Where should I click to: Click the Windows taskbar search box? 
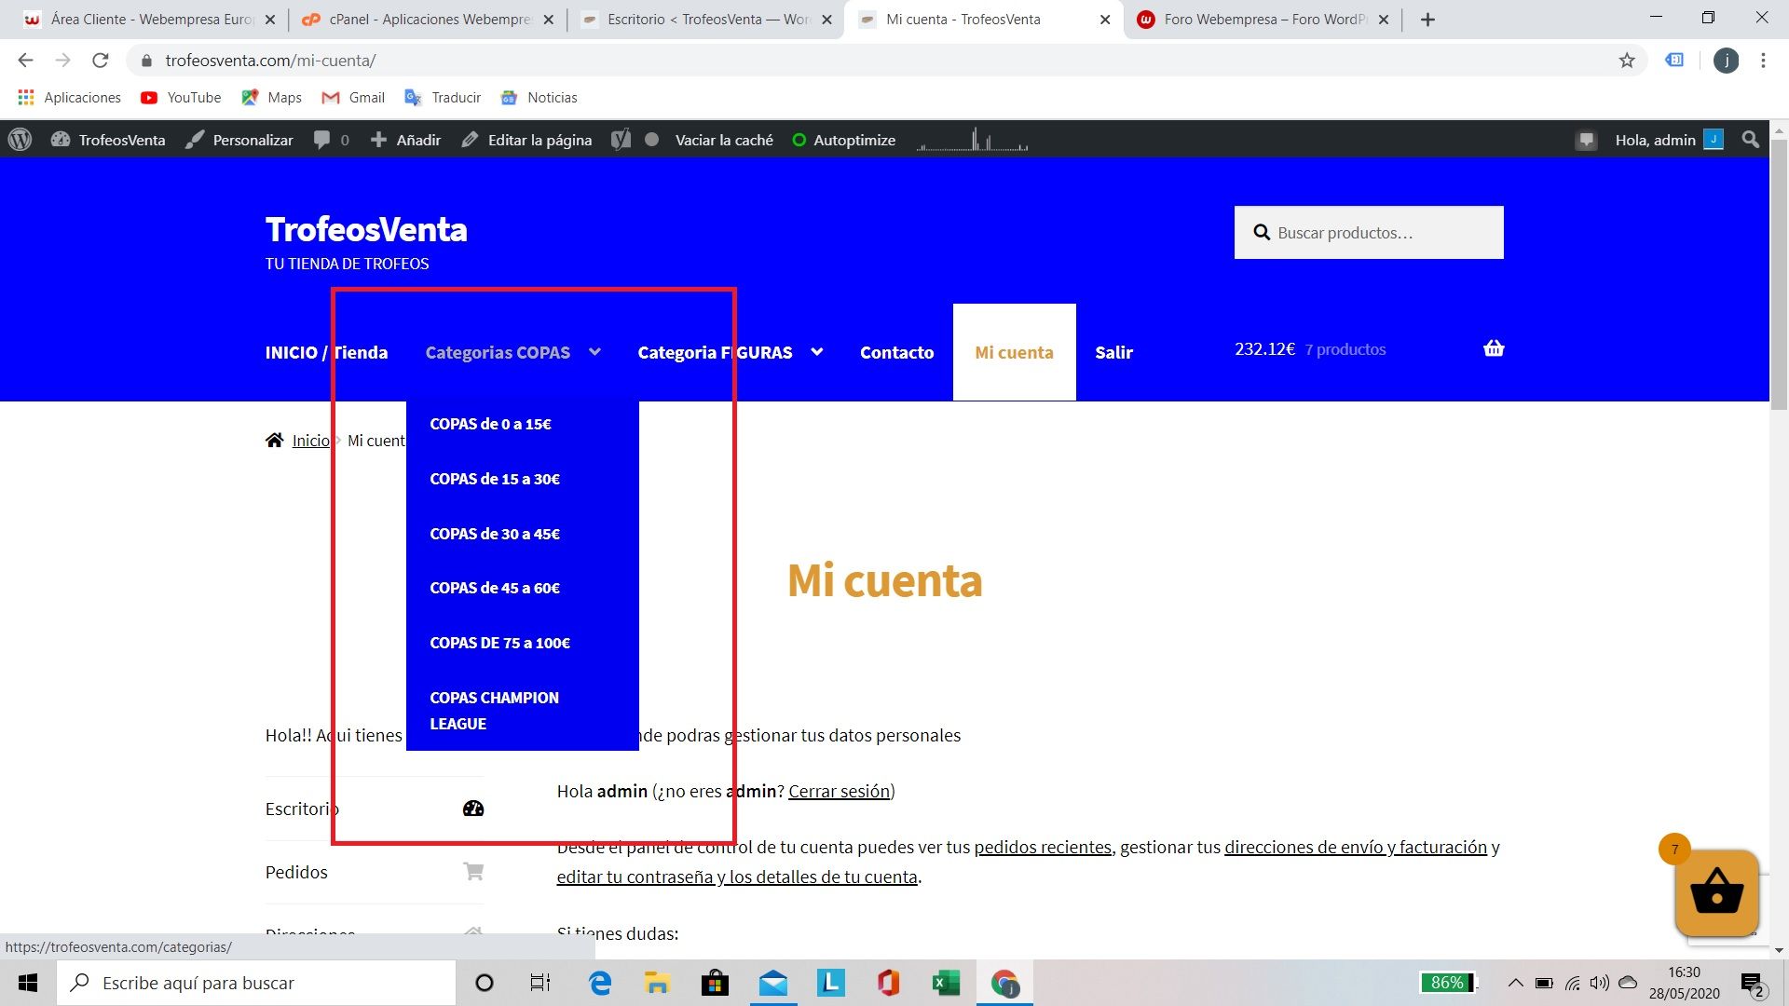tap(257, 983)
